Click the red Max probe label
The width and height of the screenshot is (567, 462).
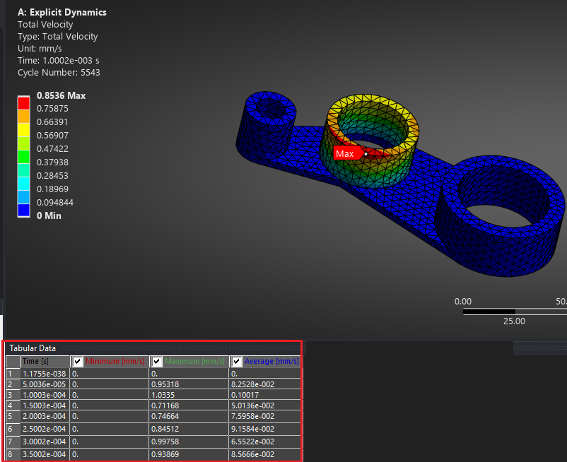pos(345,153)
